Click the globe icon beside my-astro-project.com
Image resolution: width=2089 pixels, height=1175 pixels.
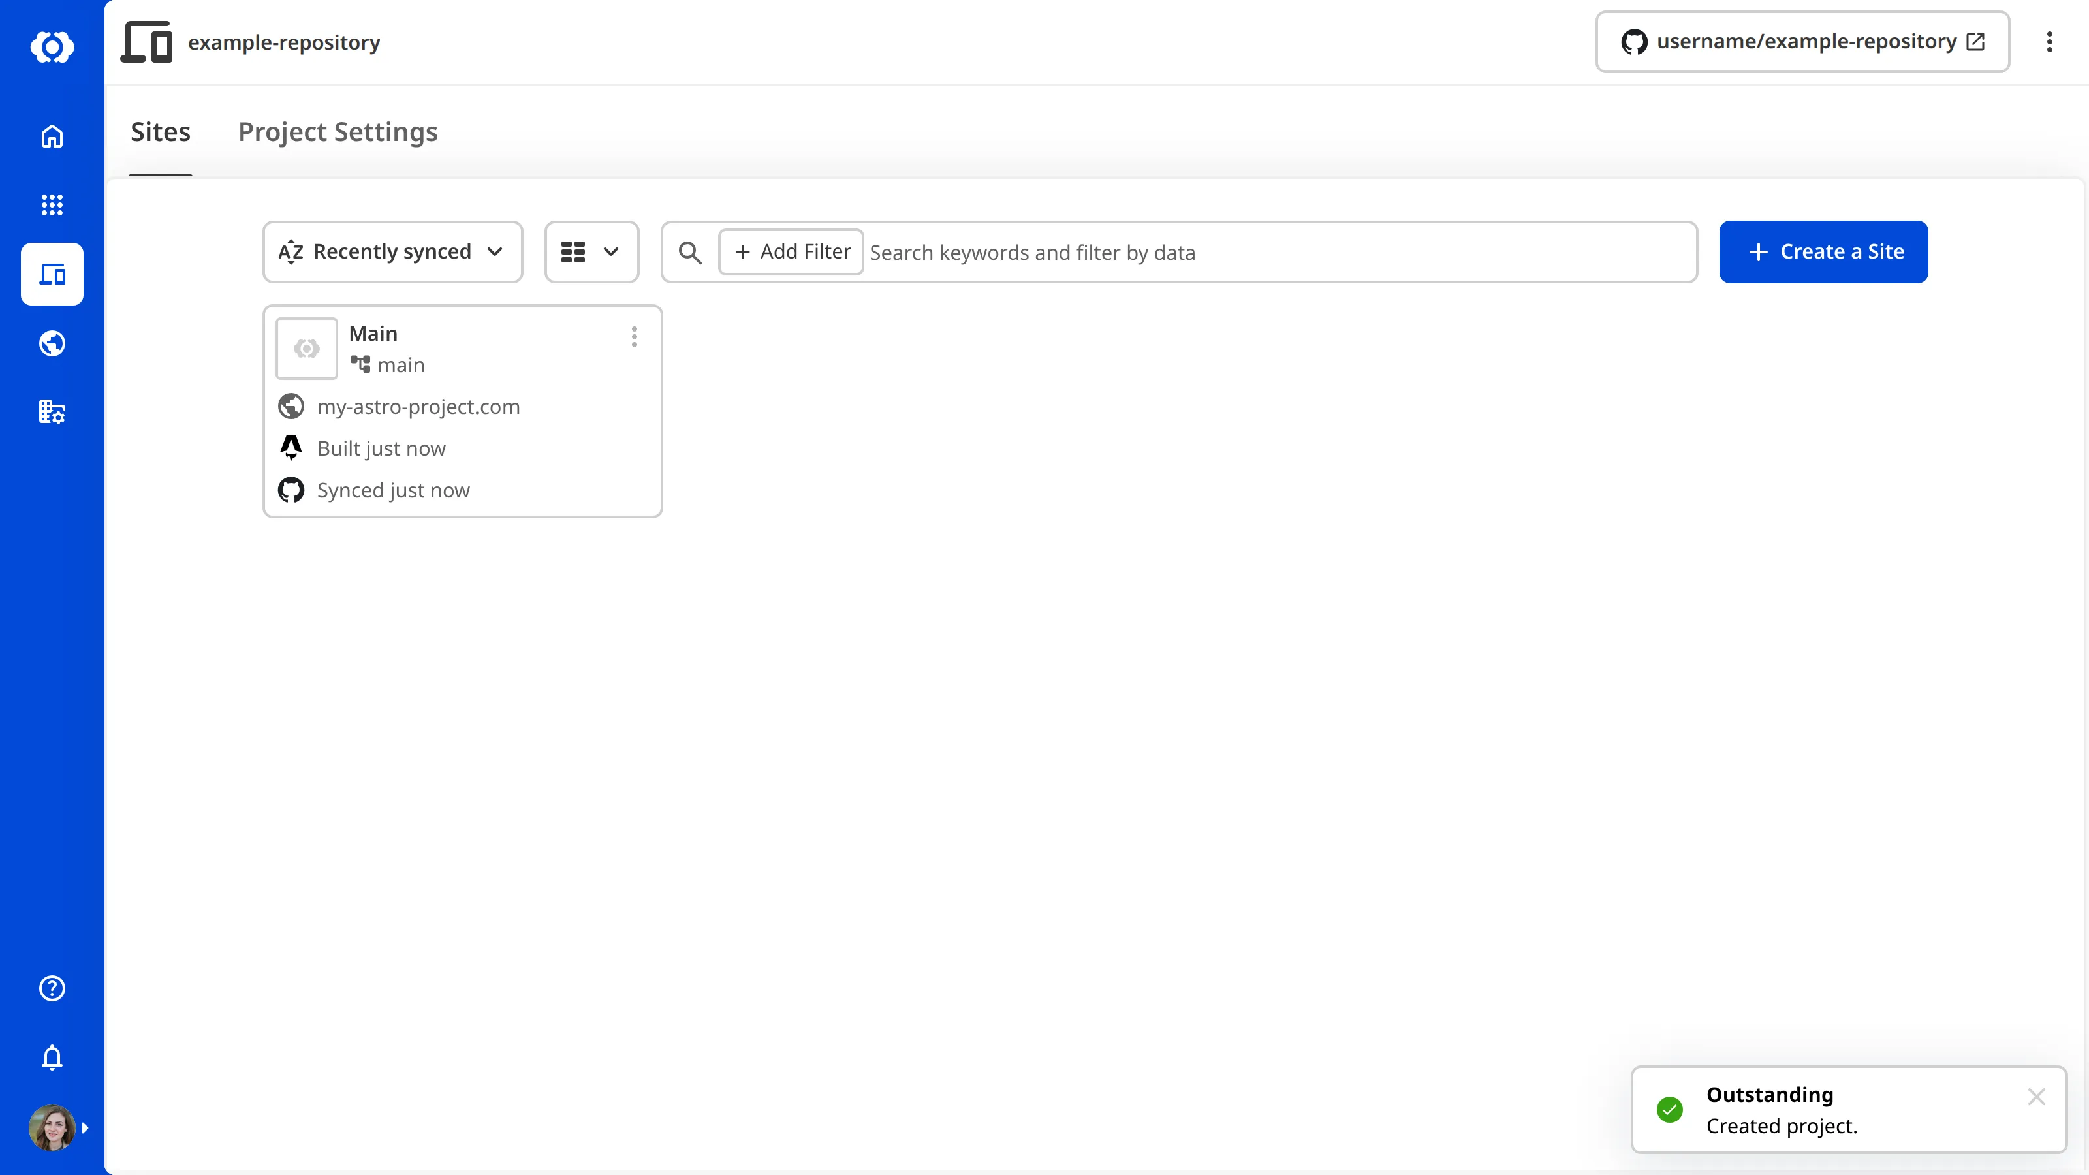coord(291,406)
